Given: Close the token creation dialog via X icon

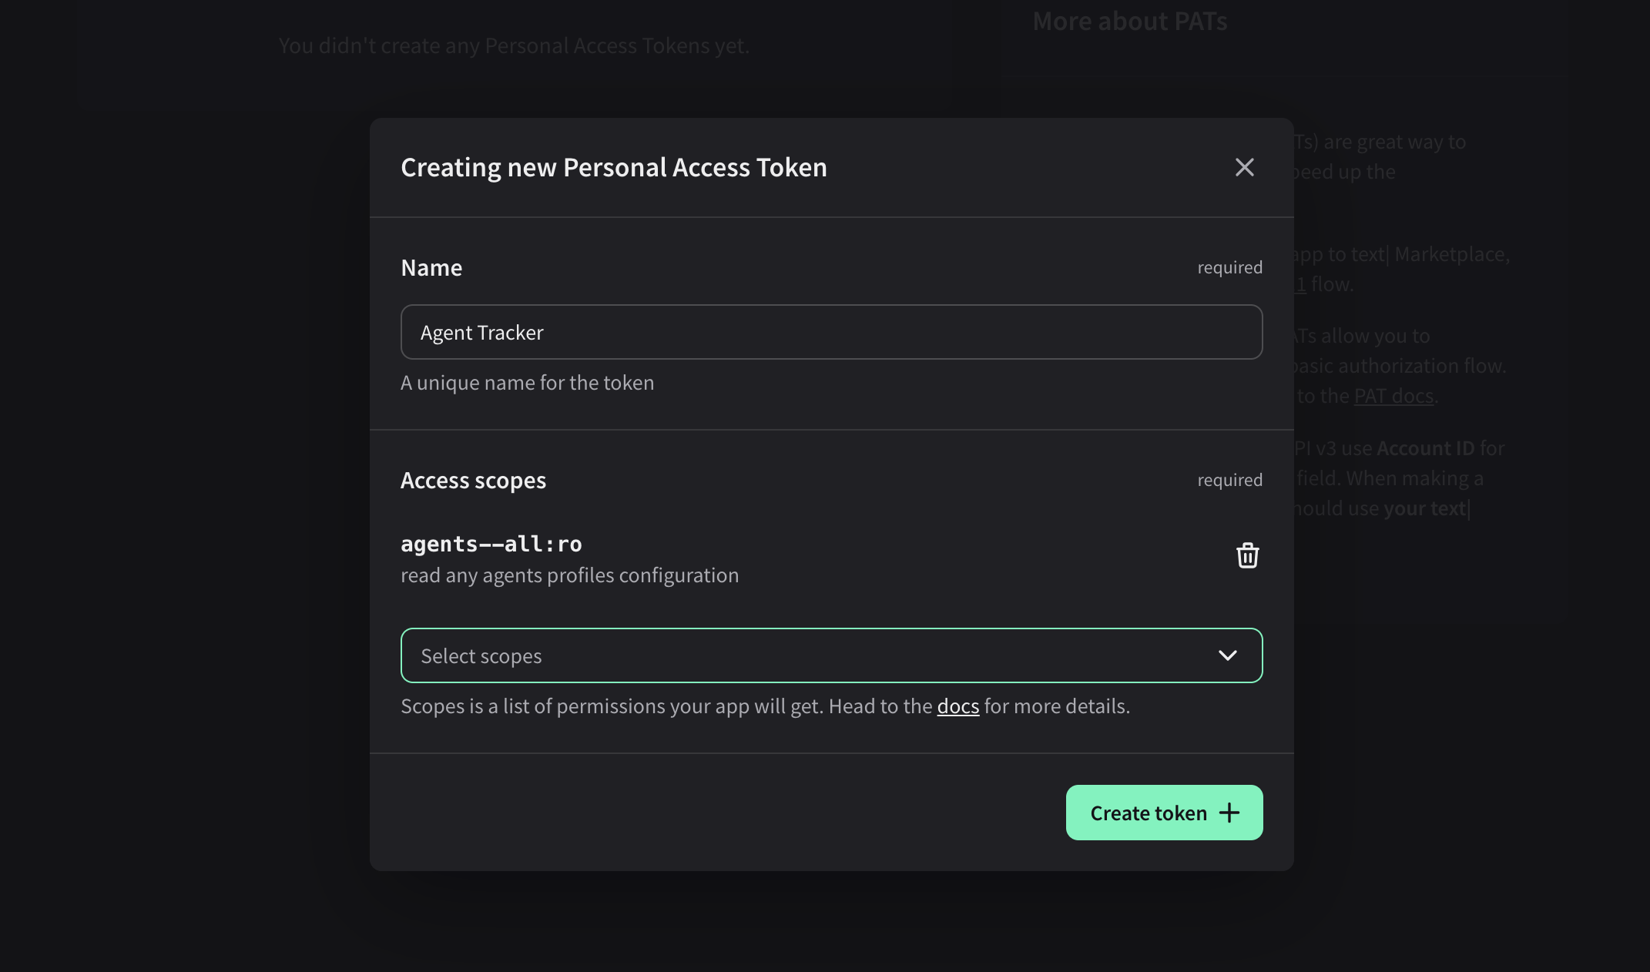Looking at the screenshot, I should pos(1244,167).
